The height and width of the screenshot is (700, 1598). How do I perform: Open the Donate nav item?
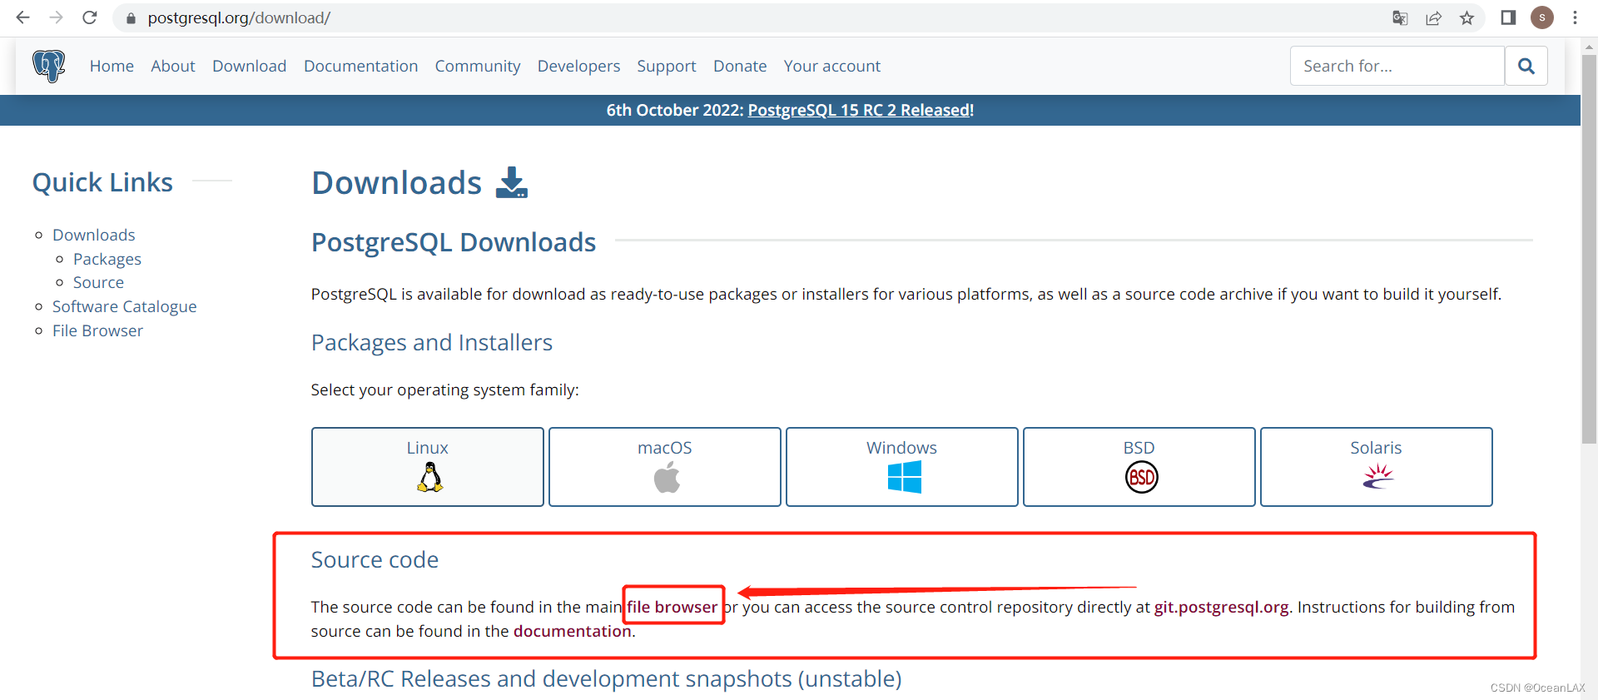[740, 66]
